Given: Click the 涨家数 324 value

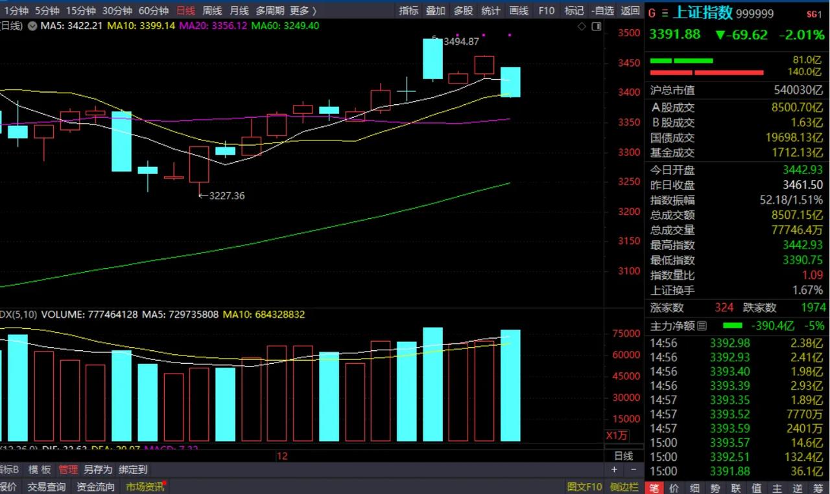Looking at the screenshot, I should [724, 308].
